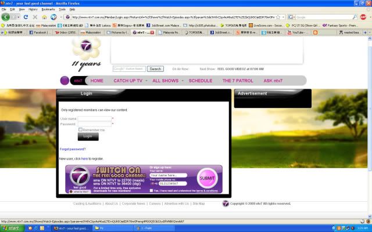Click the ntv7 logo beside the copyright text
The height and width of the screenshot is (232, 372).
226,204
